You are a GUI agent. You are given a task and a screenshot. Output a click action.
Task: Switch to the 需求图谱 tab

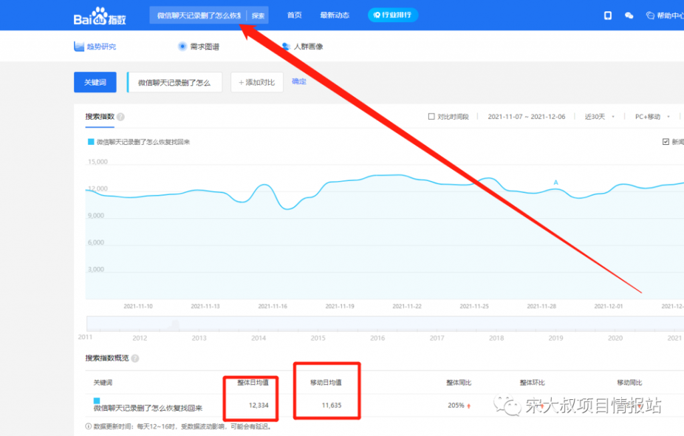tap(199, 46)
